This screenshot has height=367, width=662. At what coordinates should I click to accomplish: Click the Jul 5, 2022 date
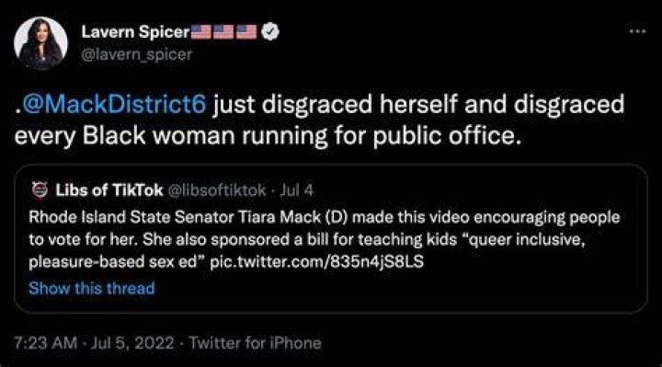tap(132, 343)
